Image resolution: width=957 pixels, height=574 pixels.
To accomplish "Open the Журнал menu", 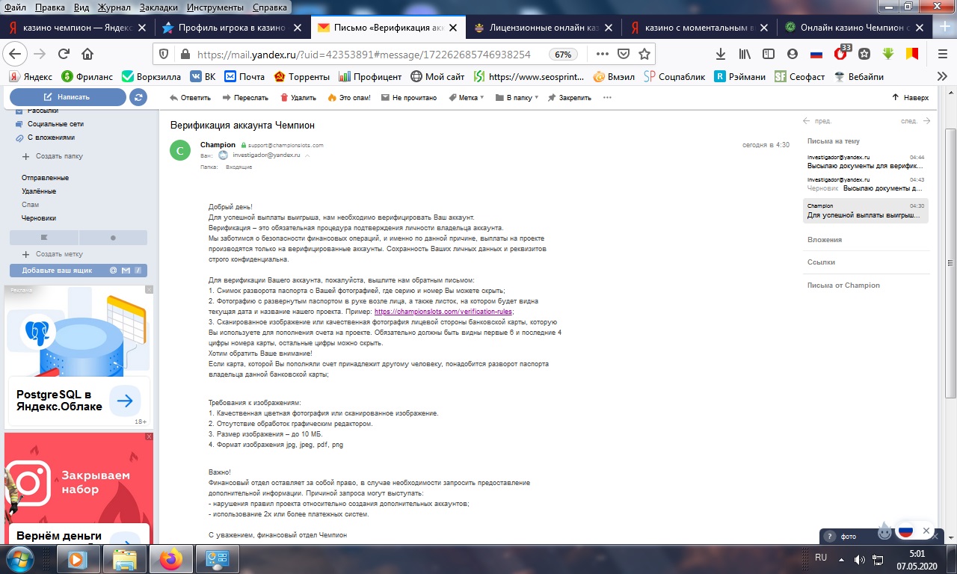I will (x=114, y=7).
